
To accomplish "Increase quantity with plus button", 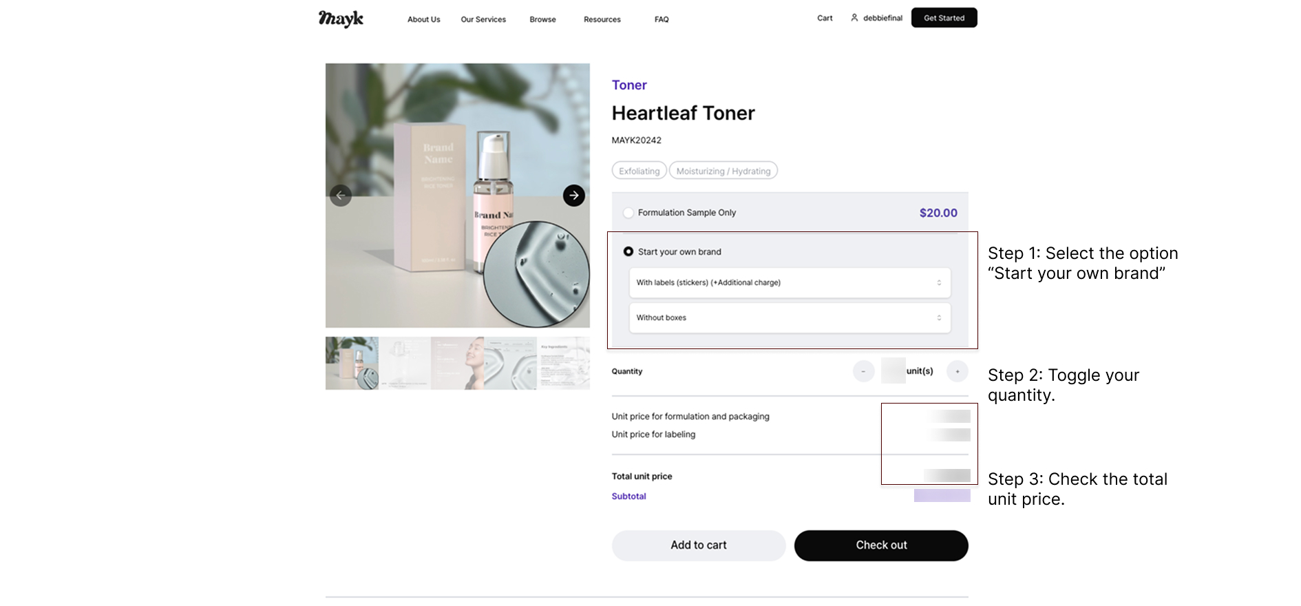I will tap(957, 371).
